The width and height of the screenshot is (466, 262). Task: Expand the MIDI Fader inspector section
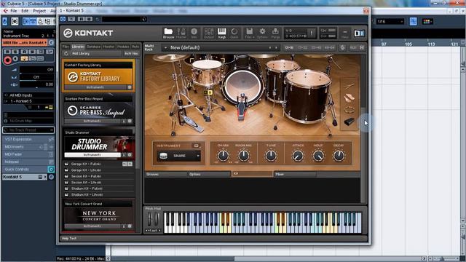pos(28,154)
